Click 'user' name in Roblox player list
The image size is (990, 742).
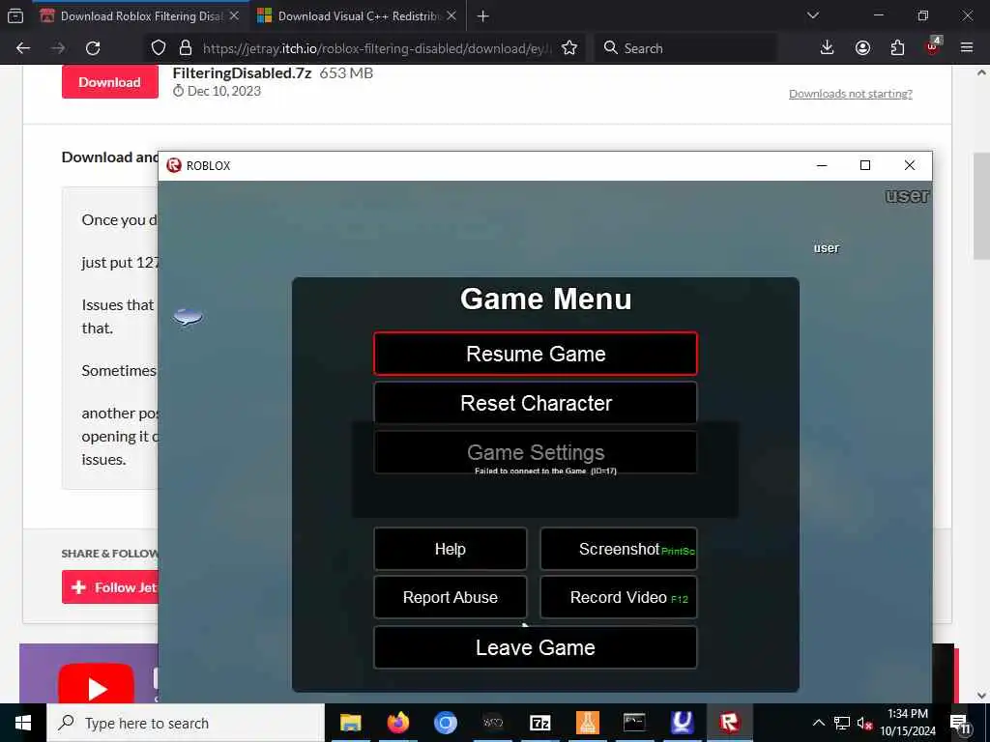826,248
